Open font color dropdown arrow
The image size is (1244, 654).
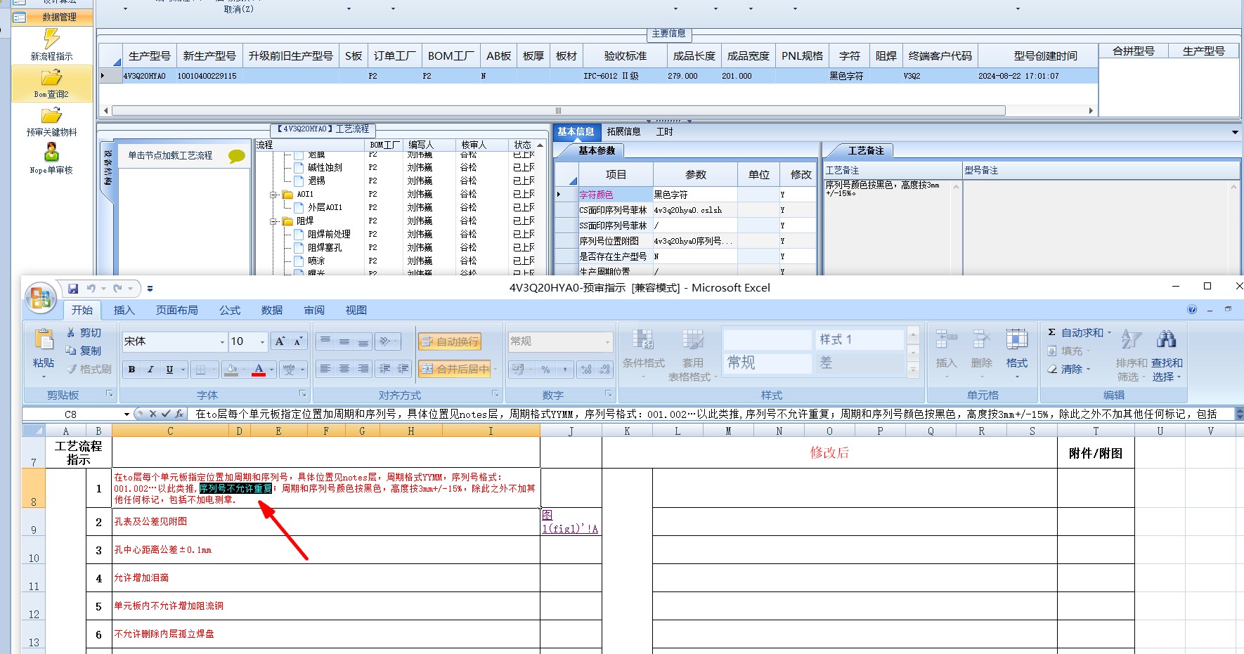272,369
